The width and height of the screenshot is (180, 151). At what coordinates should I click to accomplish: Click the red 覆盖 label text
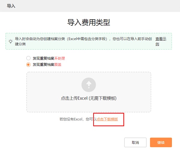pyautogui.click(x=58, y=64)
